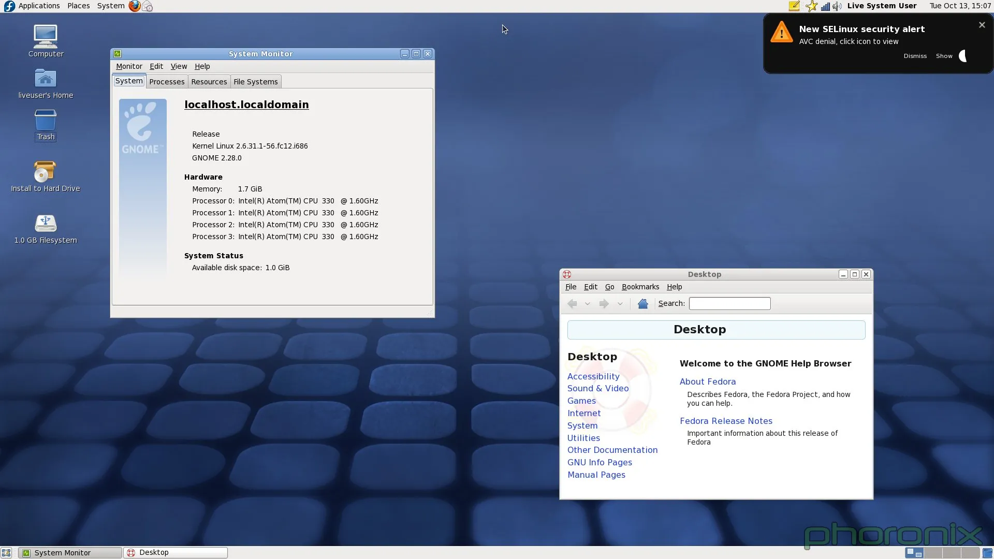This screenshot has width=994, height=559.
Task: Click System Monitor window title icon
Action: coord(118,54)
